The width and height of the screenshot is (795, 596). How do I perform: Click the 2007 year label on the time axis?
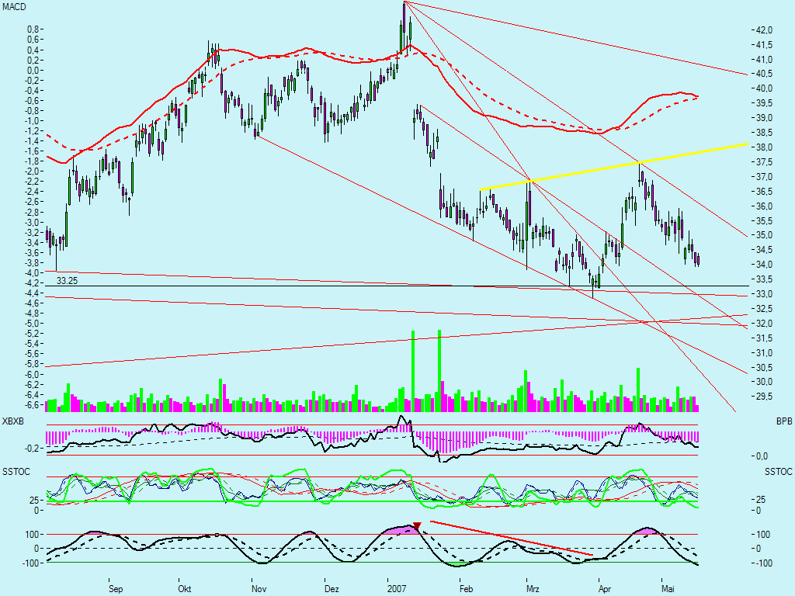(397, 589)
